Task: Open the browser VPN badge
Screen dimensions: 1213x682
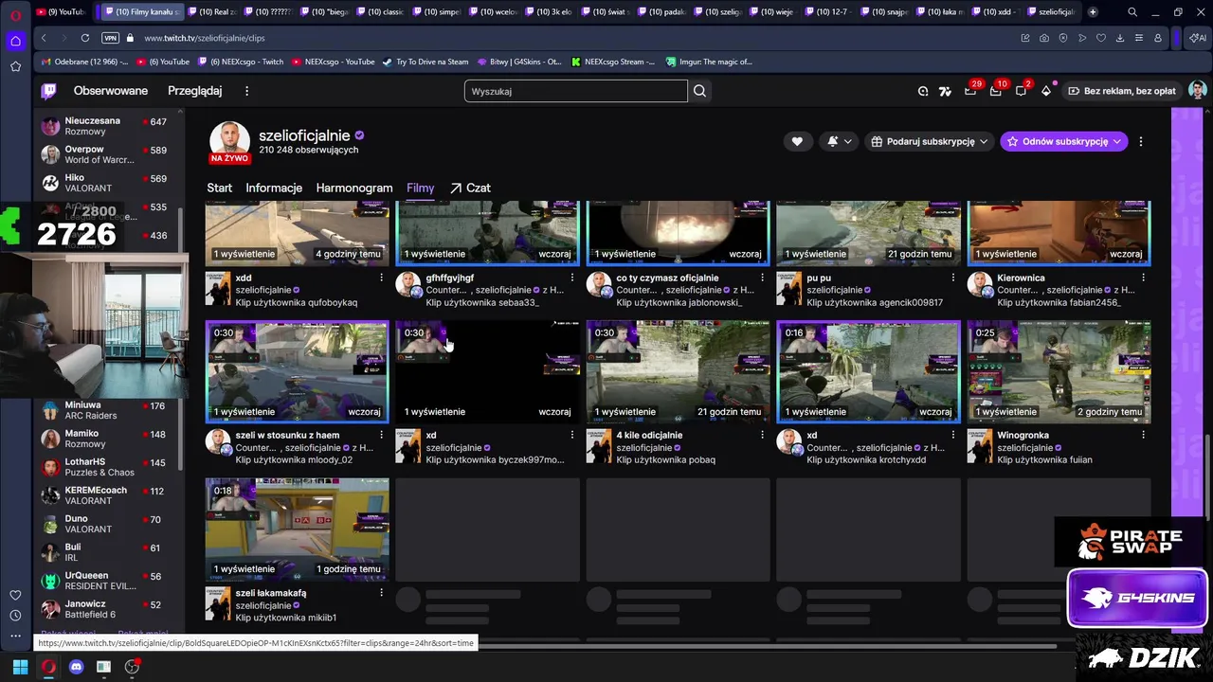Action: [110, 38]
